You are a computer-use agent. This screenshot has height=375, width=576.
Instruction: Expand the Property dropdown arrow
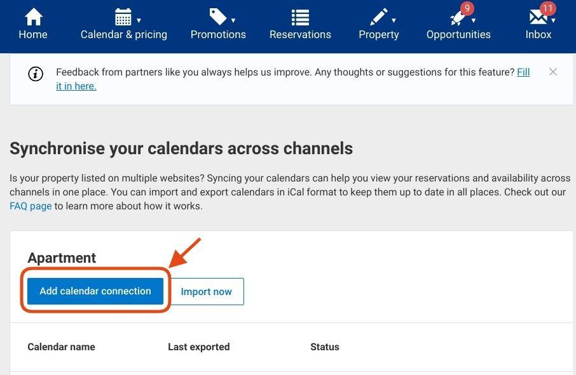(x=394, y=19)
